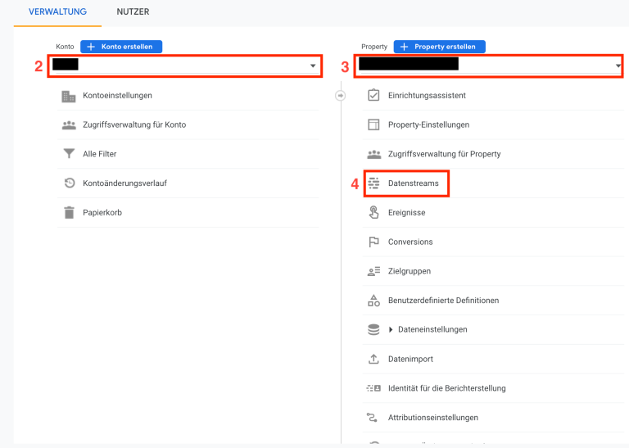Switch to the Nutzer tab

click(x=133, y=12)
